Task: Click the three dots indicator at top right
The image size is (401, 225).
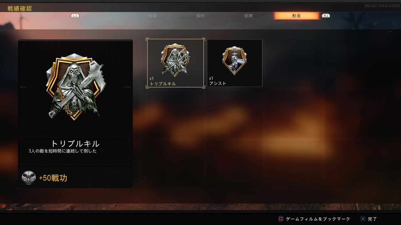Action: (389, 32)
